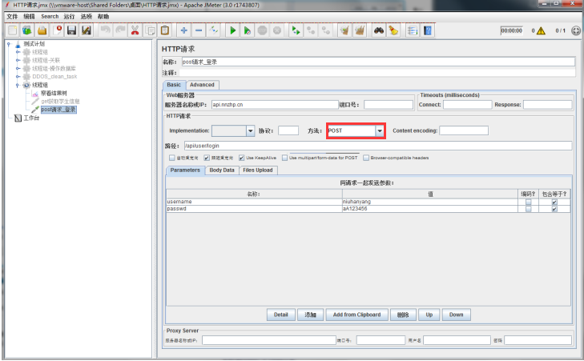Click the Open file folder icon
This screenshot has width=584, height=361.
[42, 30]
